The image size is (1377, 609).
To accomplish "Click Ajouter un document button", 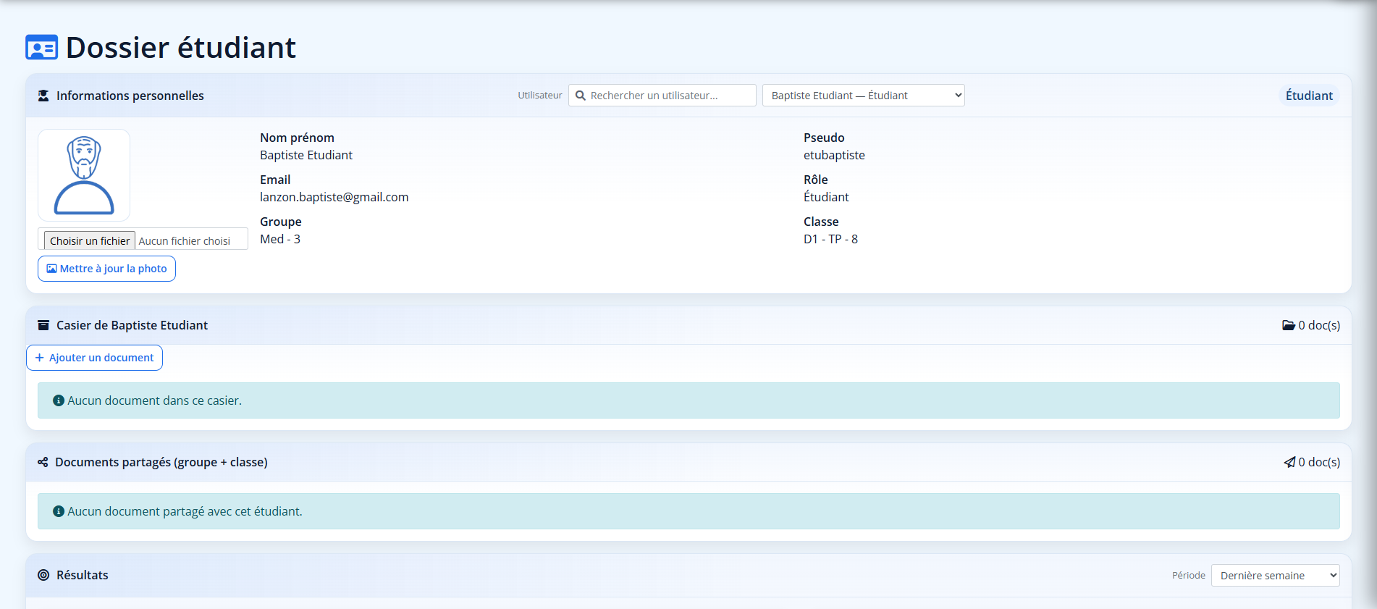I will pyautogui.click(x=94, y=358).
